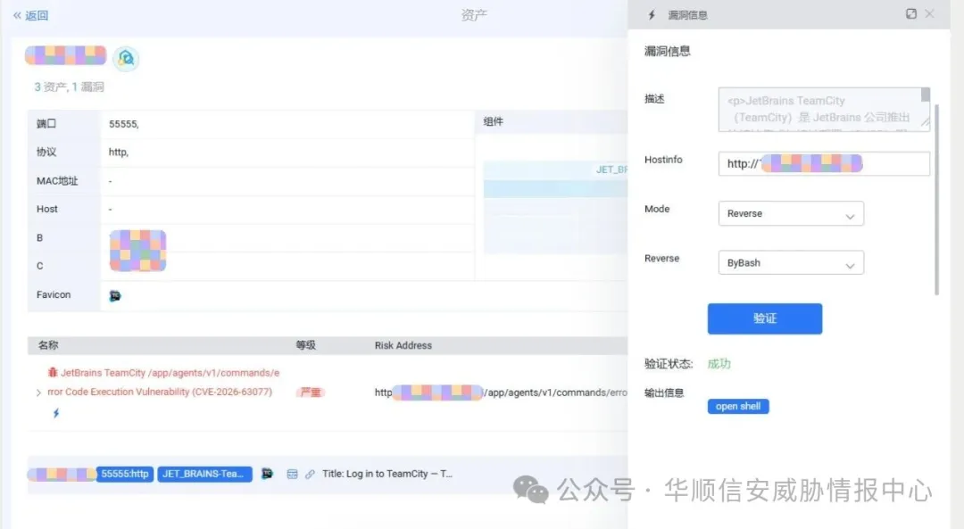Click 'Title: Log in to TeamCity' text
964x529 pixels.
tap(387, 474)
